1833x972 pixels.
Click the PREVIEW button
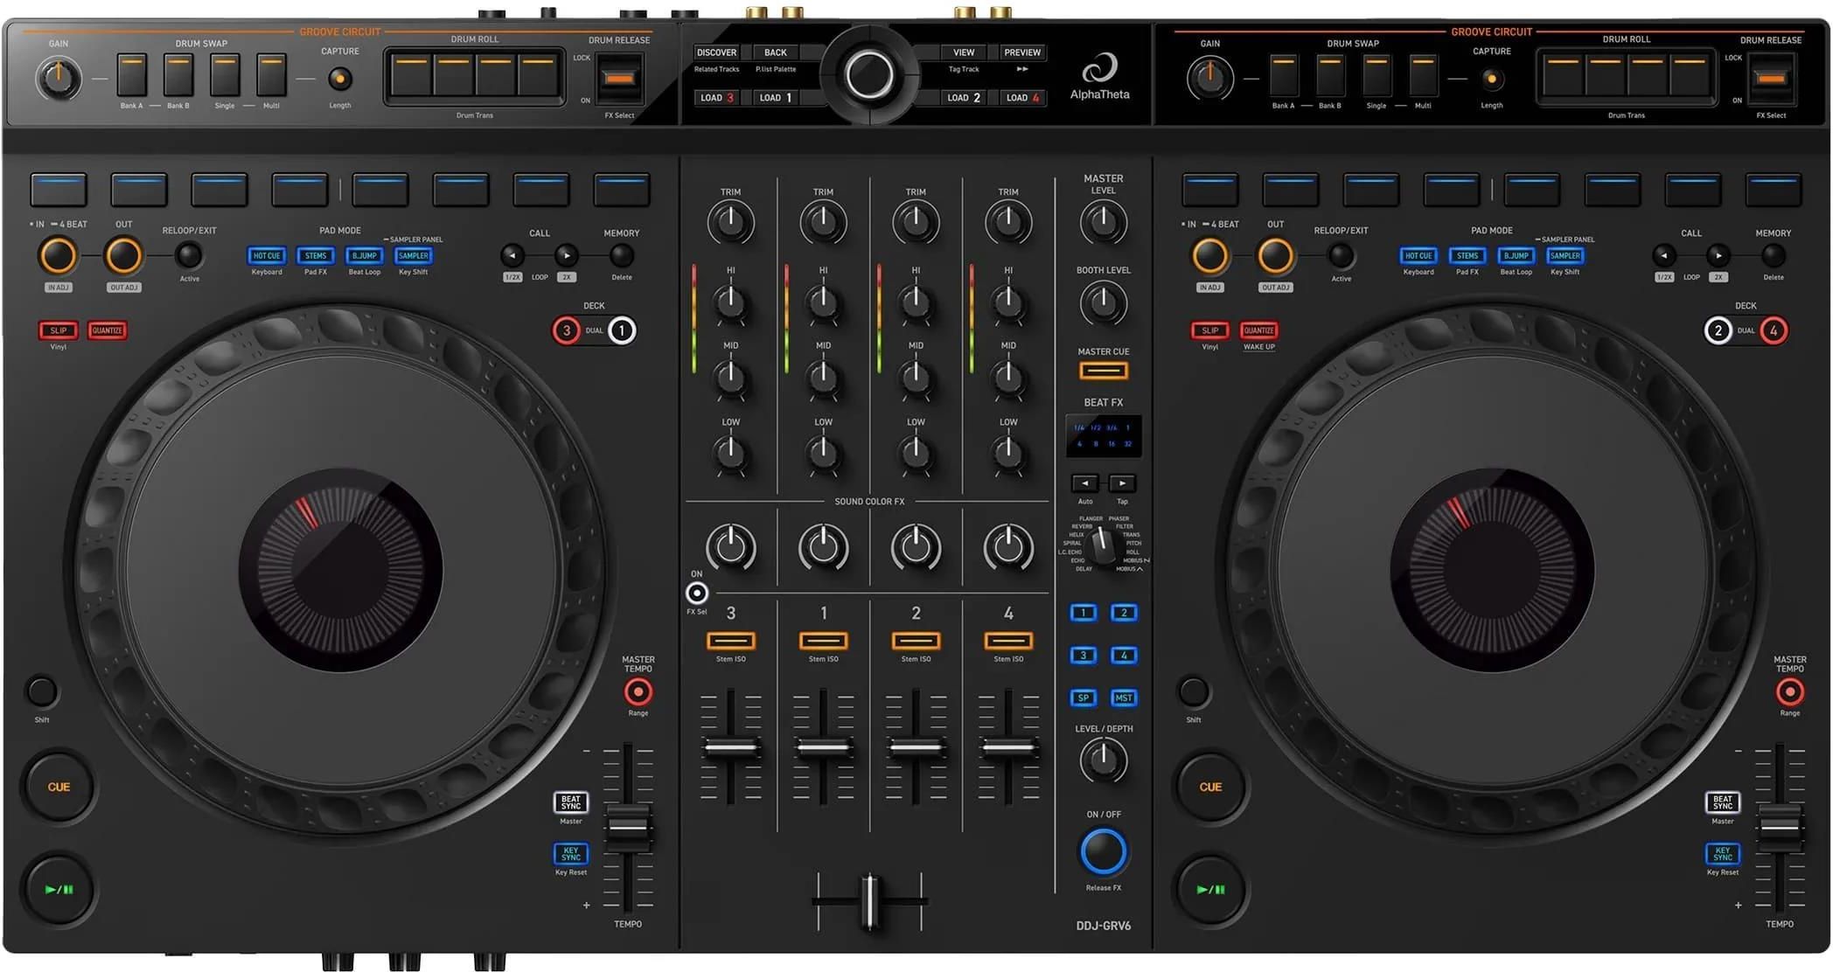[x=1022, y=52]
